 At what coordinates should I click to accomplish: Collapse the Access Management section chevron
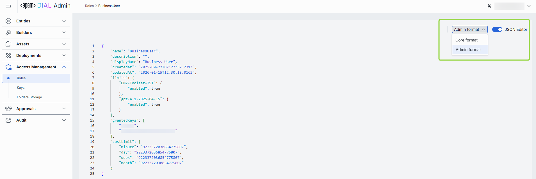coord(64,67)
